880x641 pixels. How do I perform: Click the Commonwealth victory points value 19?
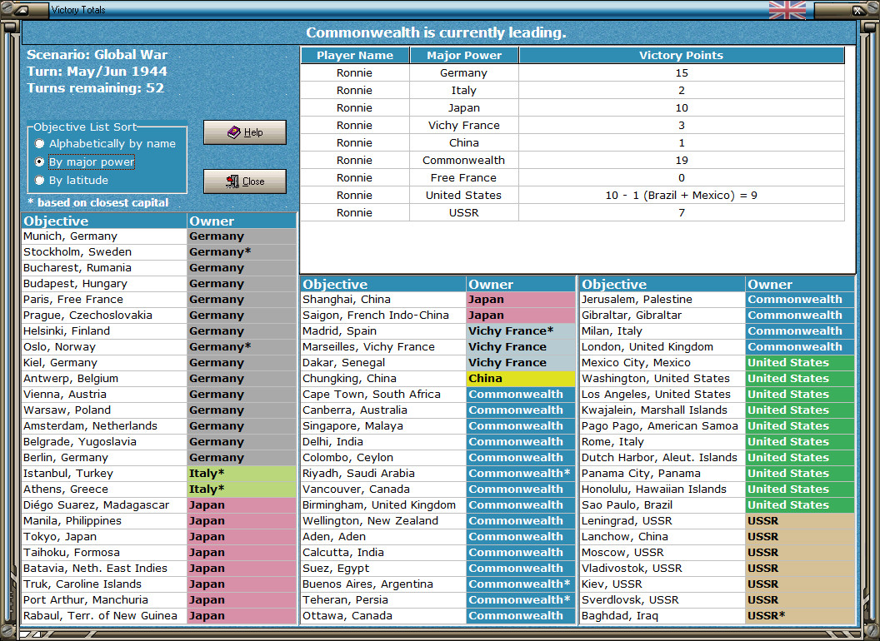(x=682, y=161)
